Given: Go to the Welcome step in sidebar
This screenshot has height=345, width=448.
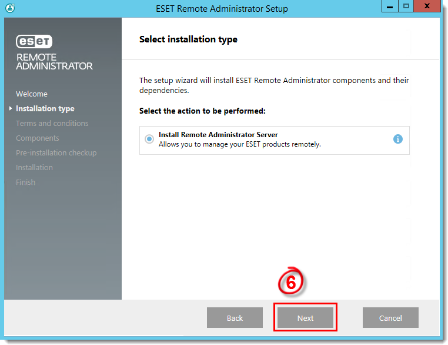Looking at the screenshot, I should pyautogui.click(x=32, y=94).
